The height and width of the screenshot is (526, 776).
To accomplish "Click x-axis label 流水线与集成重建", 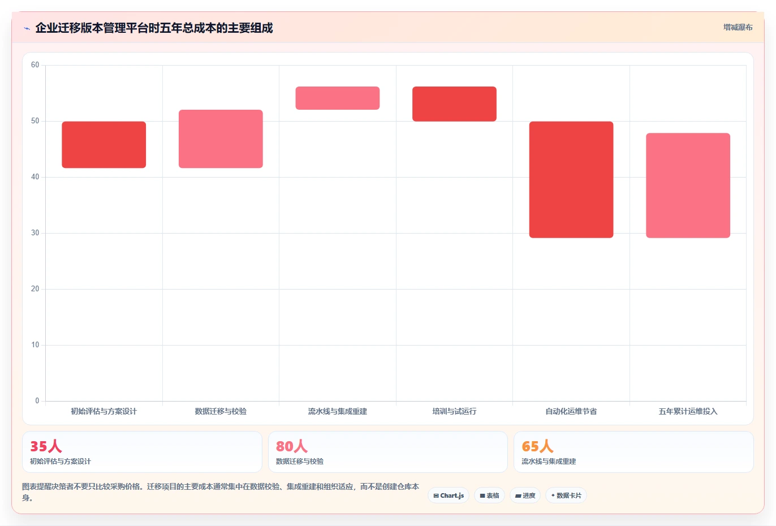I will pyautogui.click(x=338, y=411).
